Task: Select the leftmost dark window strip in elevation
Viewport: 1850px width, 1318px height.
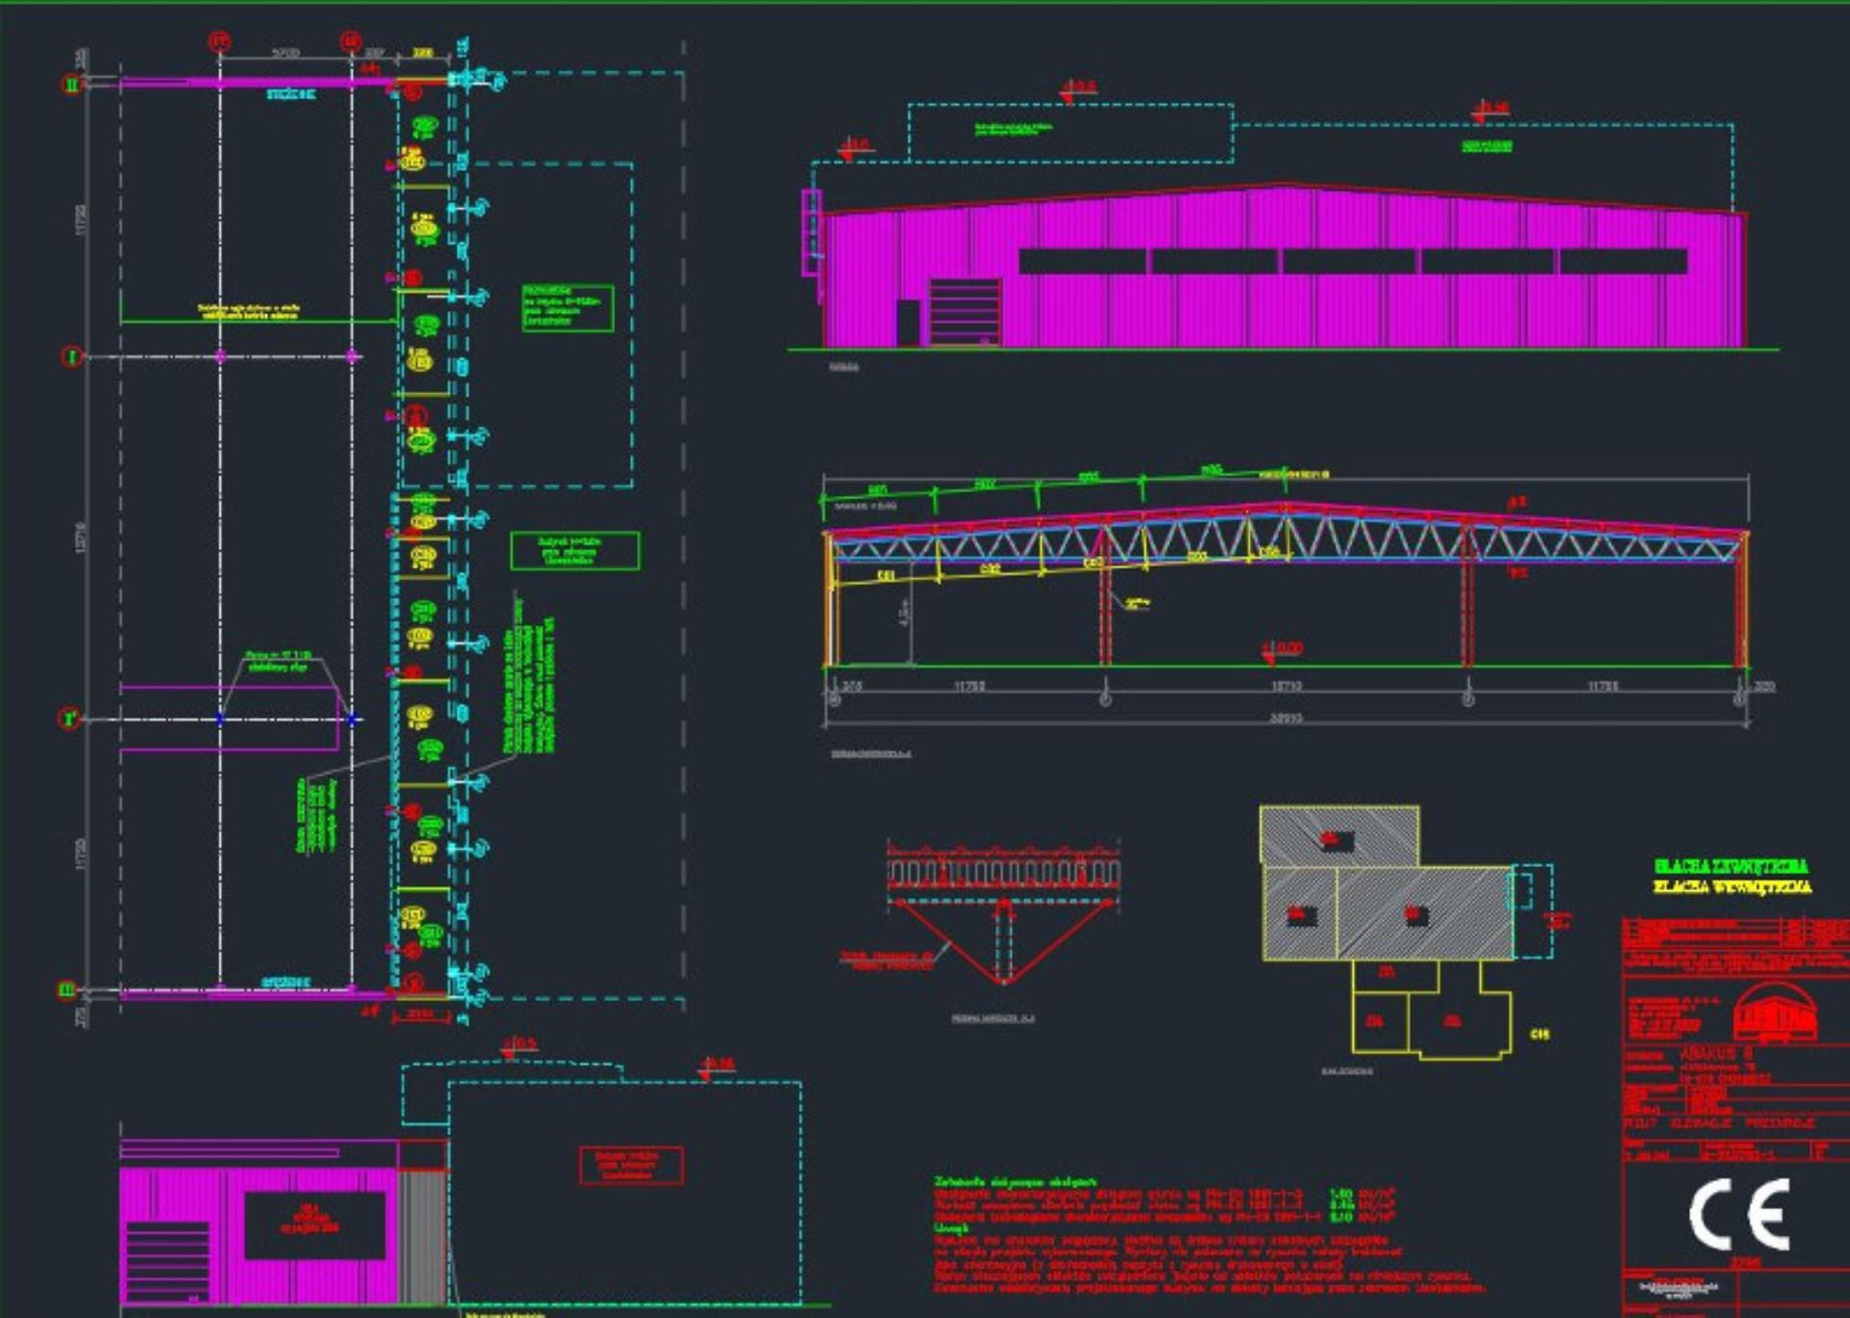Action: 1082,261
